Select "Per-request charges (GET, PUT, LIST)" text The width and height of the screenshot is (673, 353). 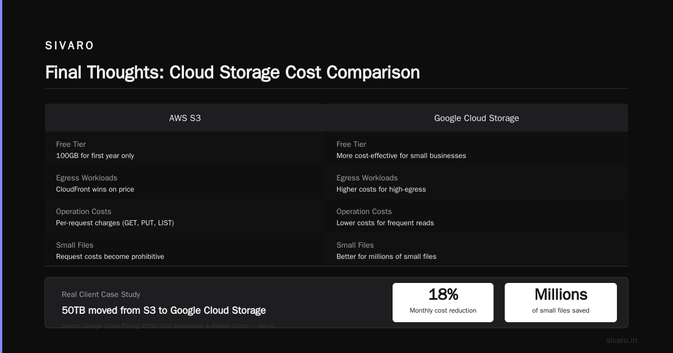point(115,223)
